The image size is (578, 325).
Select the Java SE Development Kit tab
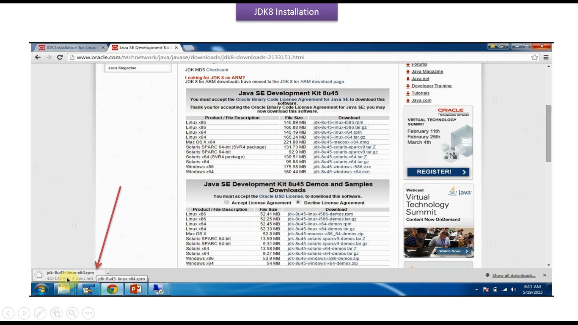pos(144,47)
